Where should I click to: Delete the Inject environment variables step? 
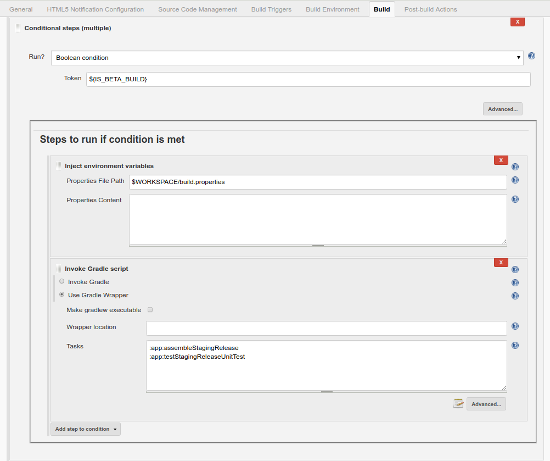pos(501,160)
